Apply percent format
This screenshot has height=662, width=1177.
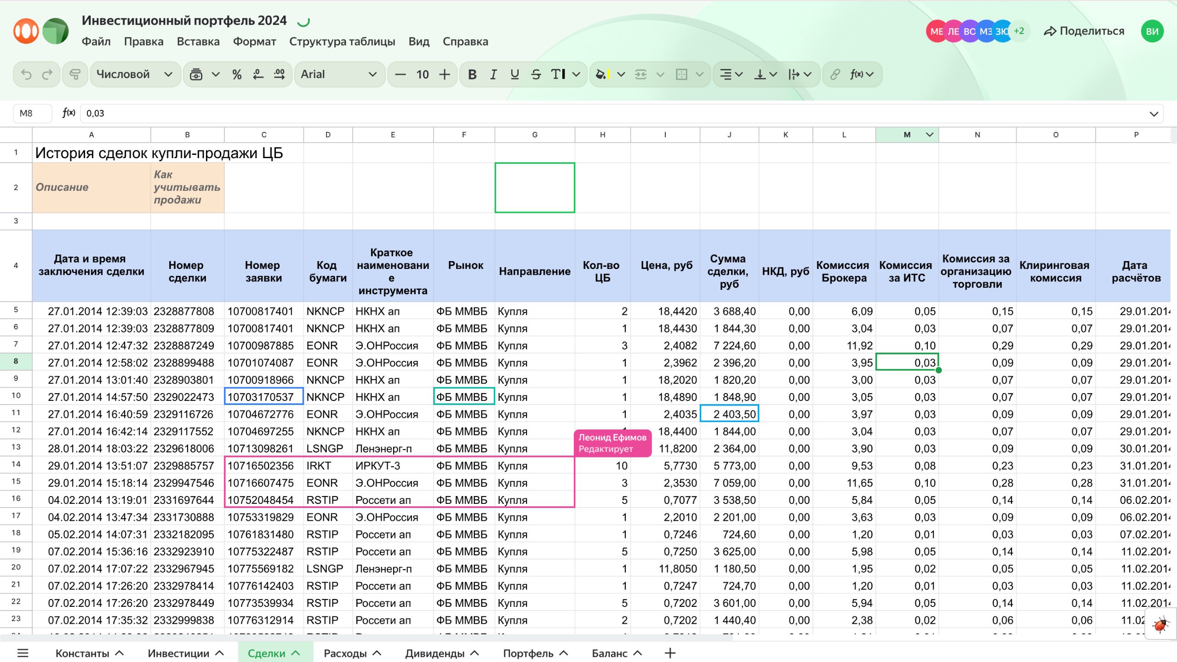(x=237, y=74)
